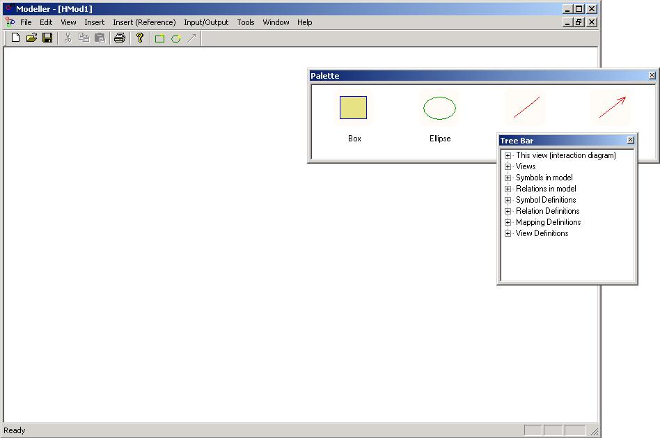Select the toolbar Box tool icon

pyautogui.click(x=159, y=39)
